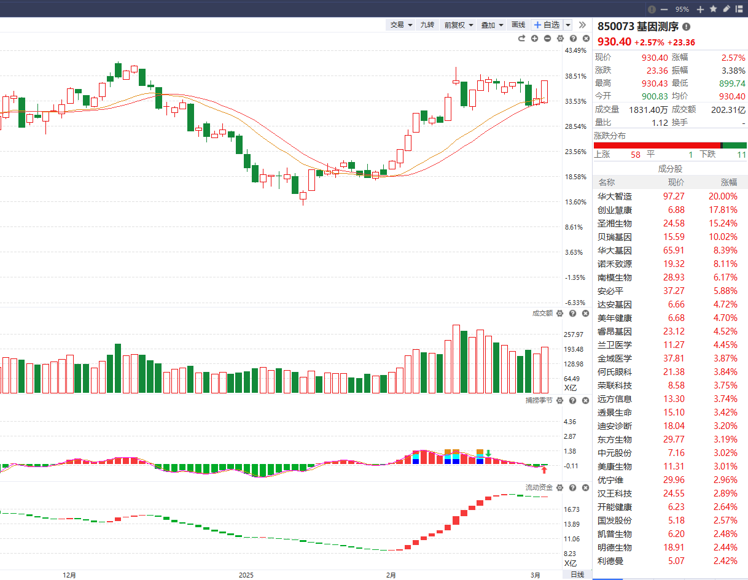Select the 荣联科技 row
748x580 pixels.
[670, 385]
